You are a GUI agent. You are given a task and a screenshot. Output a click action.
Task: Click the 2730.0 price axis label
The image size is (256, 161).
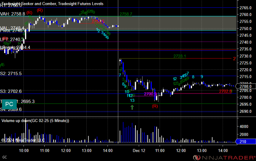[x=245, y=56]
